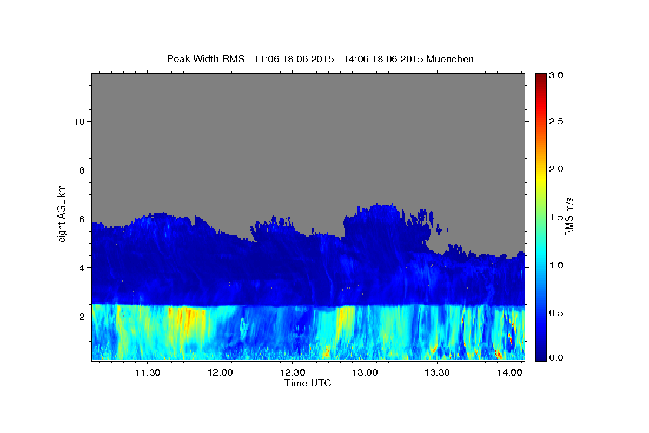Click the 0.5 colorbar value
This screenshot has height=433, width=649.
[x=557, y=313]
